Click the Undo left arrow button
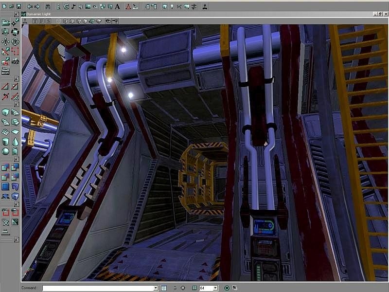 [30, 6]
